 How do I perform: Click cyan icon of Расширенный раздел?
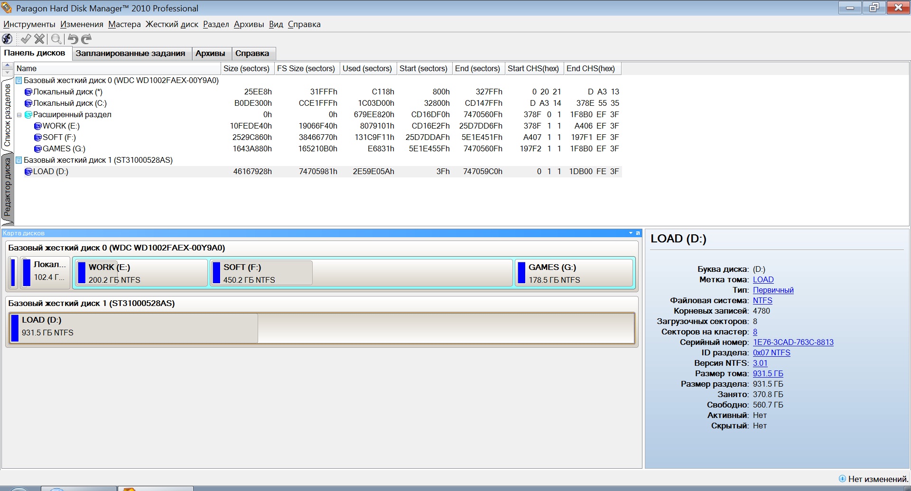[x=28, y=115]
